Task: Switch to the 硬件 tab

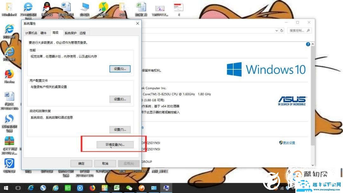Action: click(x=44, y=33)
